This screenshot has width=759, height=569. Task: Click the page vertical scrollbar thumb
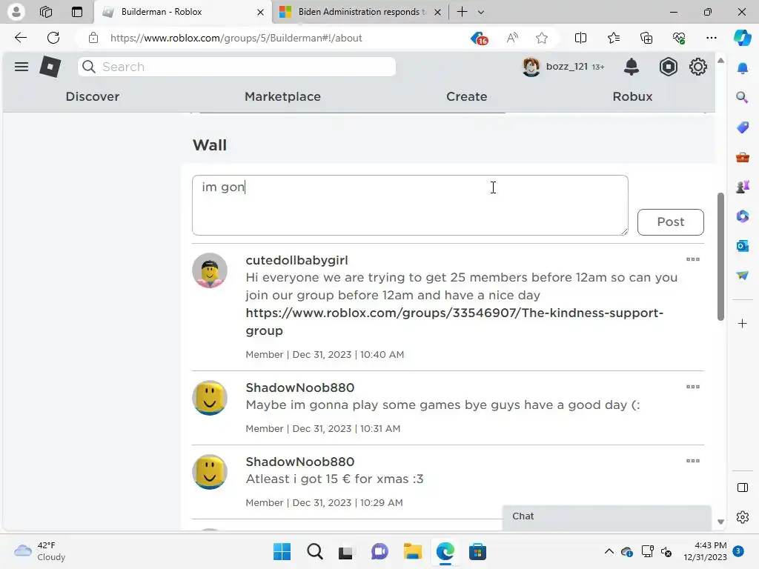pos(720,256)
